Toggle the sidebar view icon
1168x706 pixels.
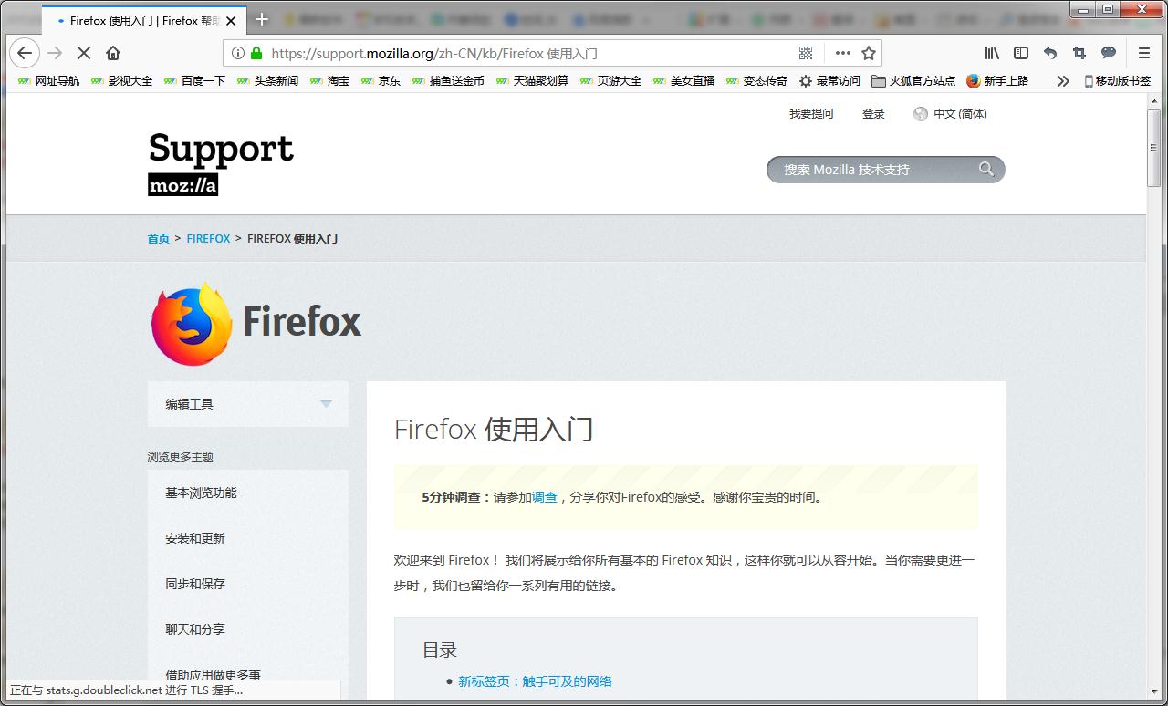[1020, 53]
